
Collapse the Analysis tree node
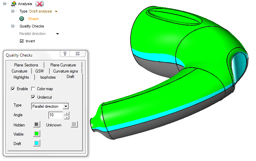click(x=4, y=4)
